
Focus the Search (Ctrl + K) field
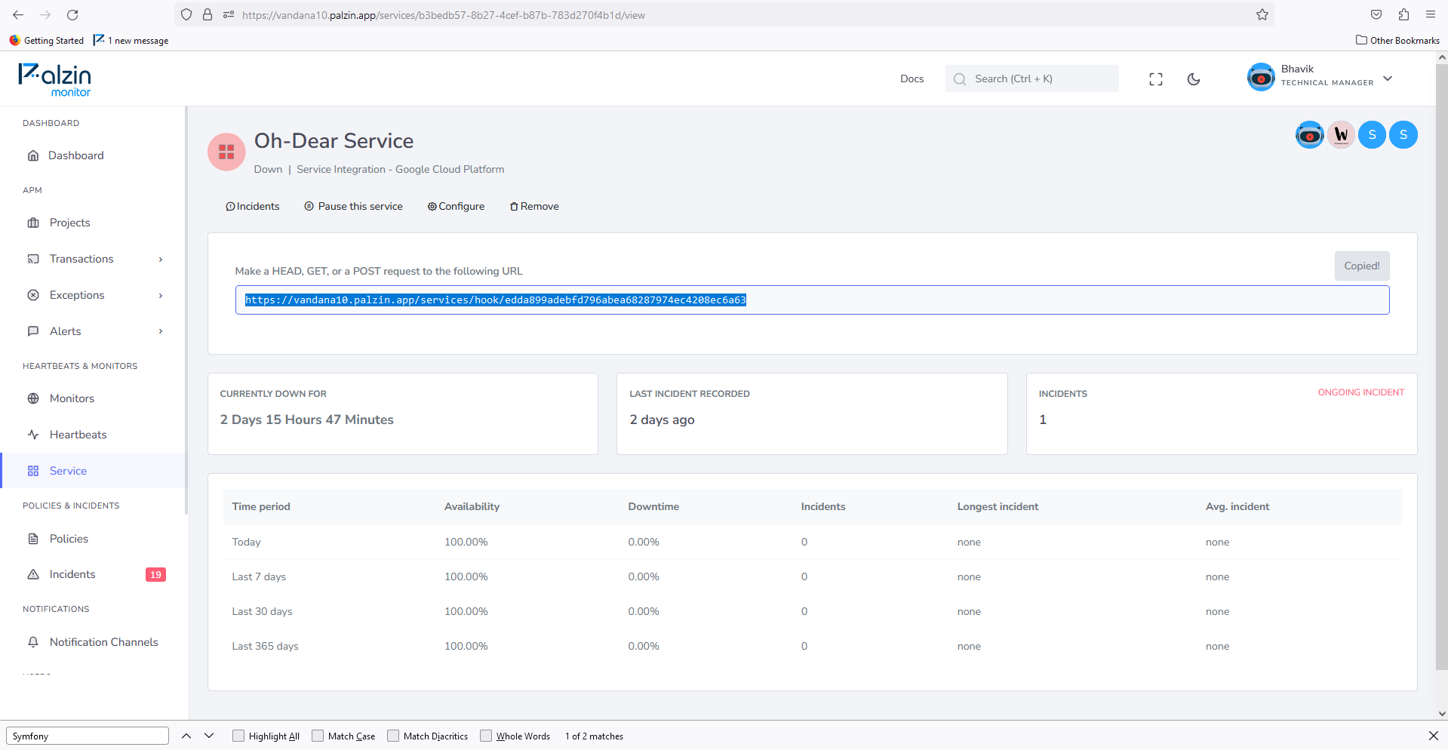pyautogui.click(x=1031, y=78)
